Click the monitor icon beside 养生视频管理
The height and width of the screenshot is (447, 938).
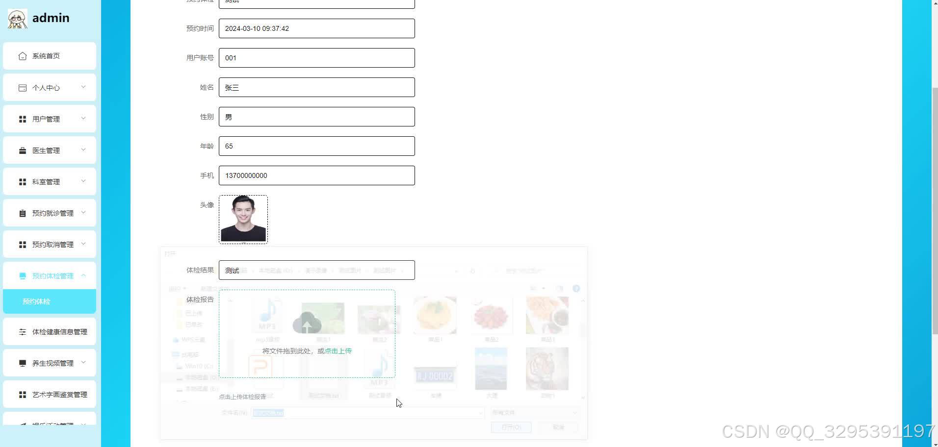click(x=22, y=363)
